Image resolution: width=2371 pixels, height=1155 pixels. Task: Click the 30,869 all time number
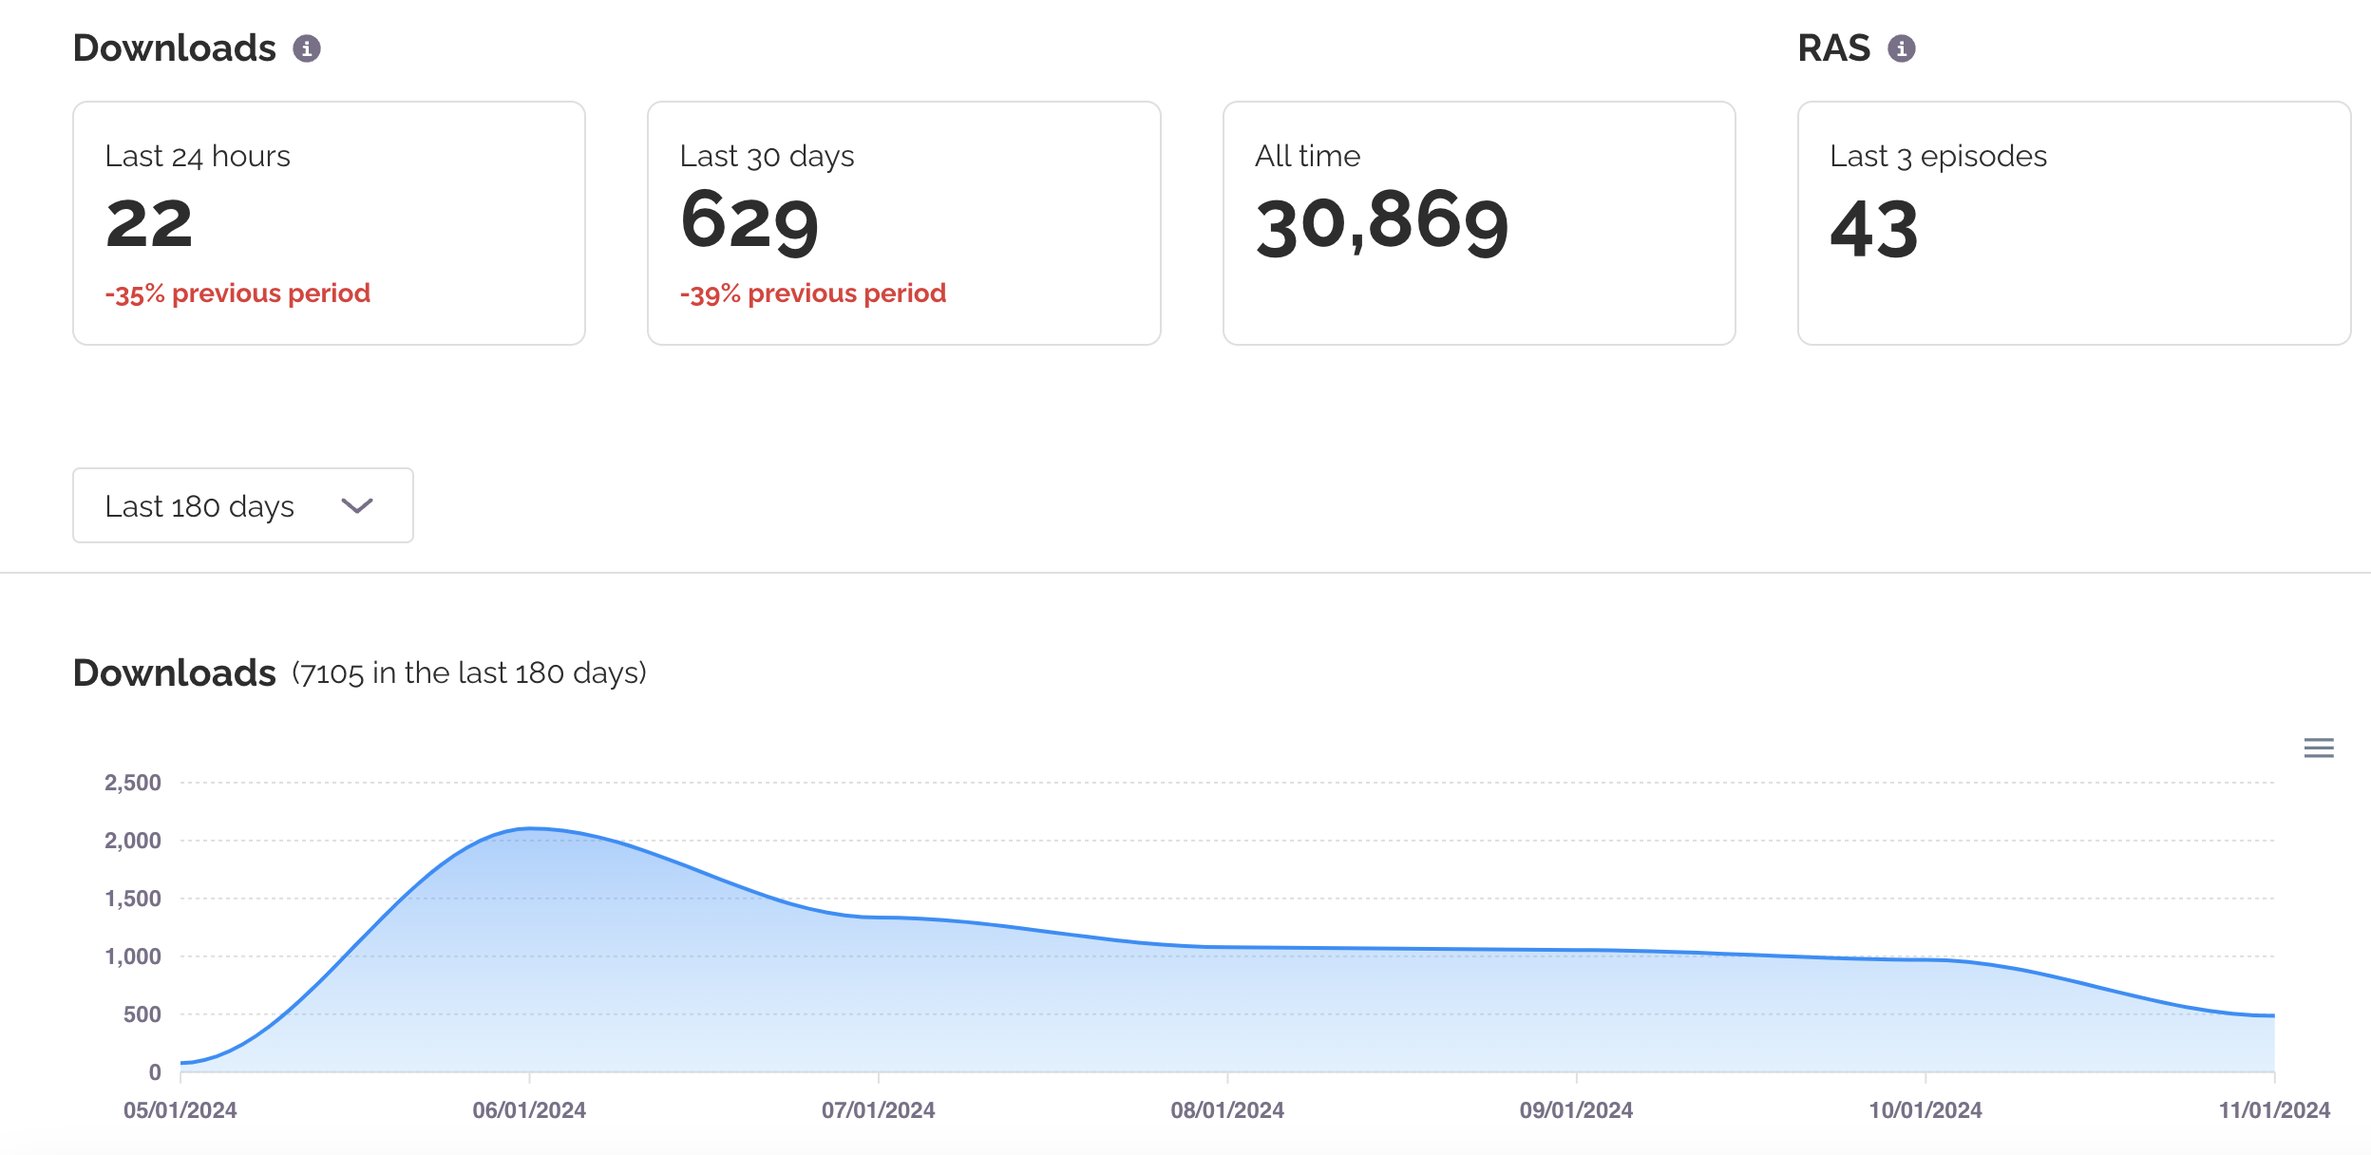(x=1382, y=224)
